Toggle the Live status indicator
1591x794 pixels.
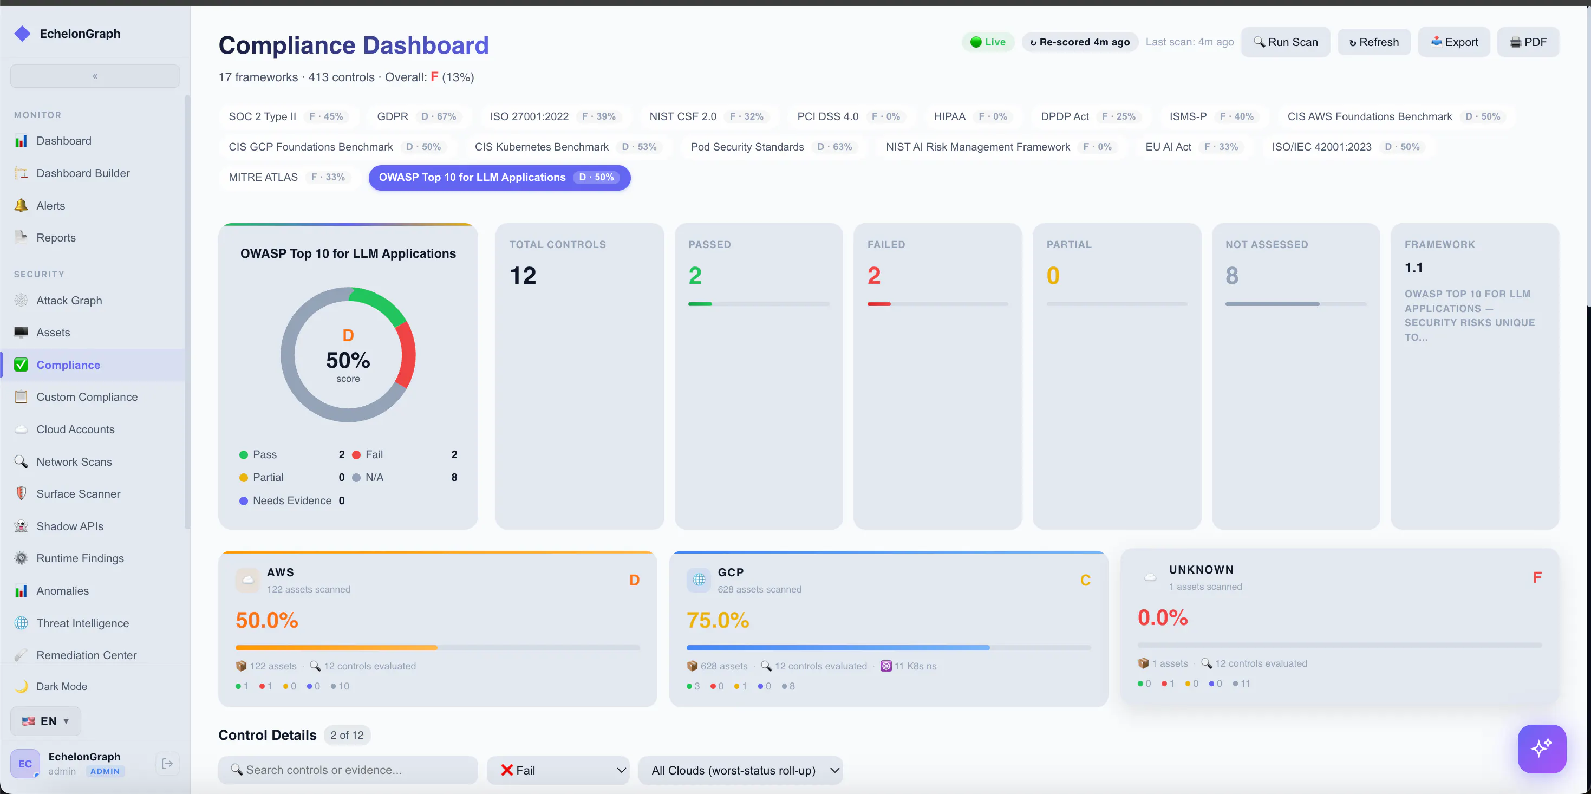pos(988,42)
